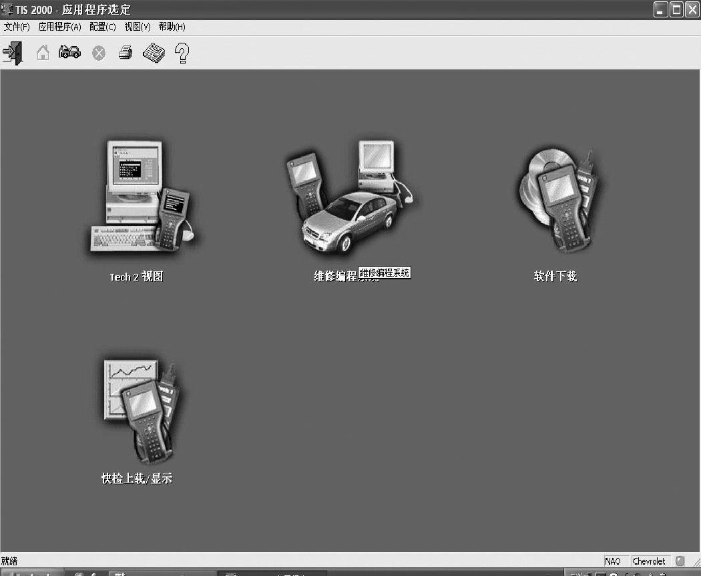The image size is (701, 576).
Task: Click the vehicle selection car icon
Action: [x=69, y=53]
